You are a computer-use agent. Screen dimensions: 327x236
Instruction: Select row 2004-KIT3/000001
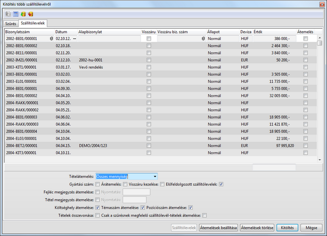click(x=161, y=153)
